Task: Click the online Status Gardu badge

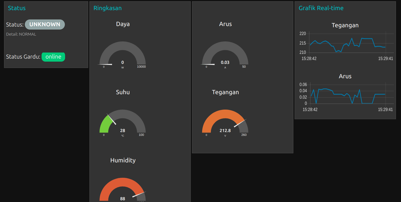Action: [x=53, y=57]
